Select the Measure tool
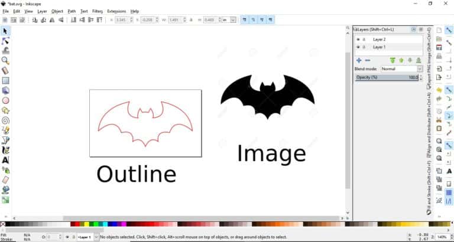The image size is (454, 242). (x=5, y=70)
